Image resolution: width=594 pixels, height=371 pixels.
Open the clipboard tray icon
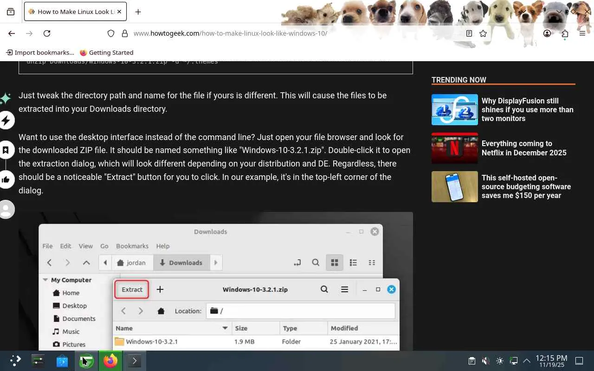click(472, 361)
